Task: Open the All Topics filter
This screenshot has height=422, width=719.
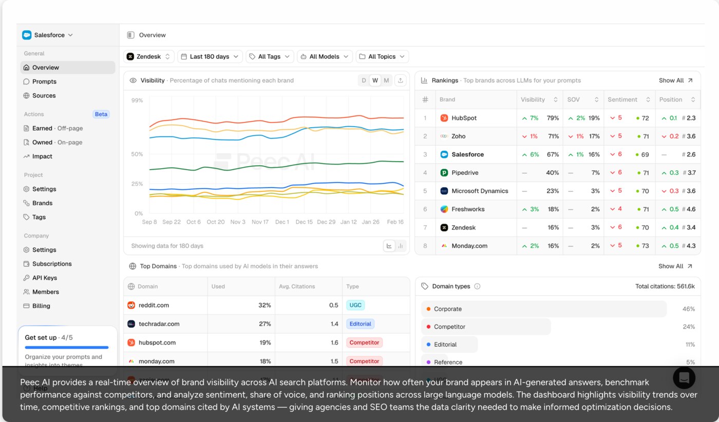Action: click(x=382, y=56)
